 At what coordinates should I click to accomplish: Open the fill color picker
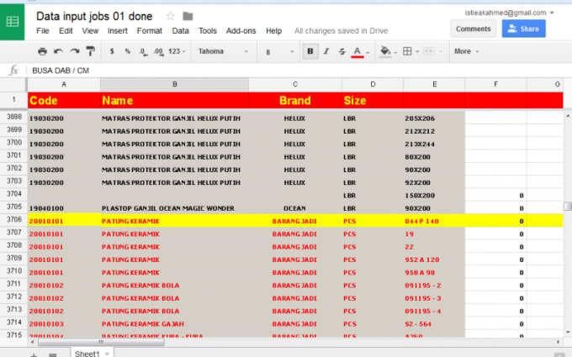pos(386,51)
